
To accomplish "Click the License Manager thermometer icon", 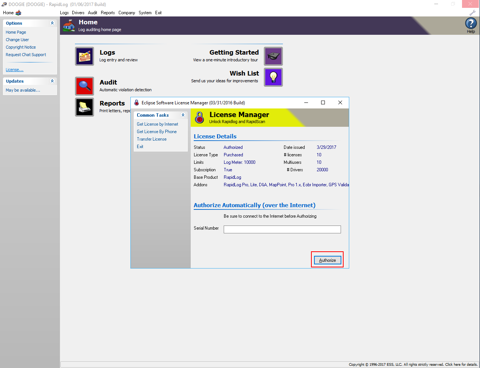I will coord(199,117).
